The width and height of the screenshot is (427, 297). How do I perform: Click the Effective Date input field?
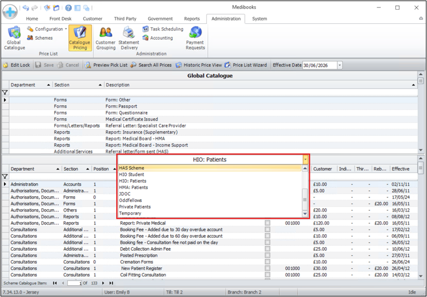(x=320, y=66)
